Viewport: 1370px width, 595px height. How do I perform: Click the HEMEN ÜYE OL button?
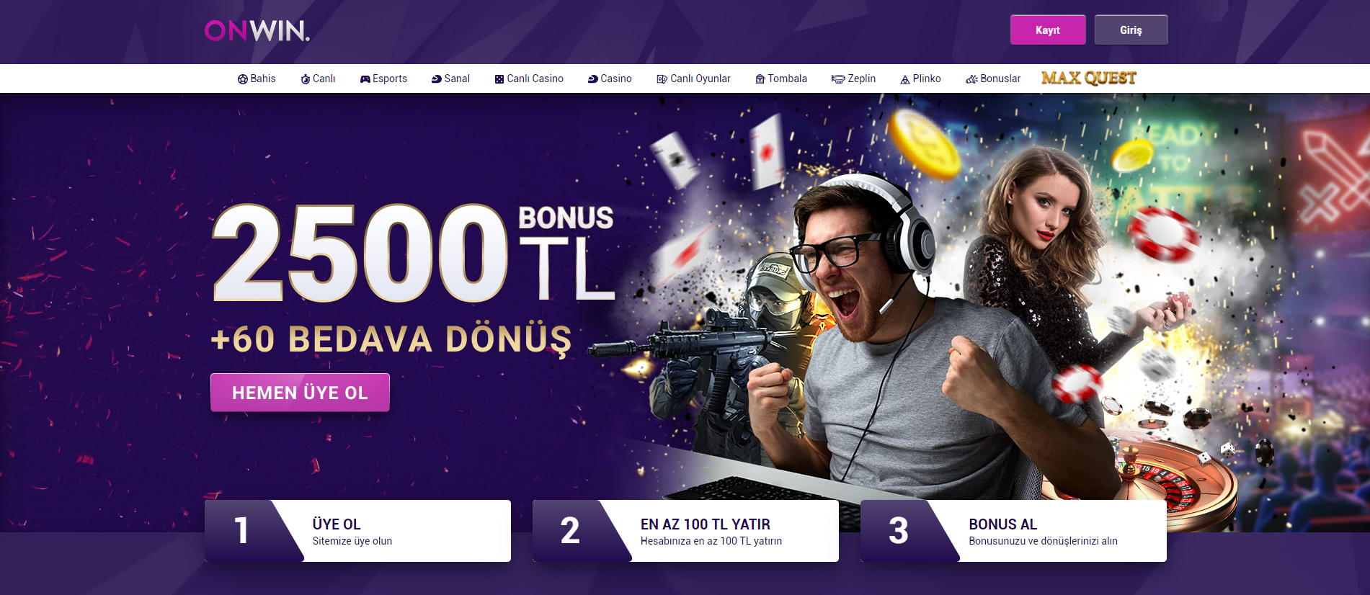pos(300,393)
